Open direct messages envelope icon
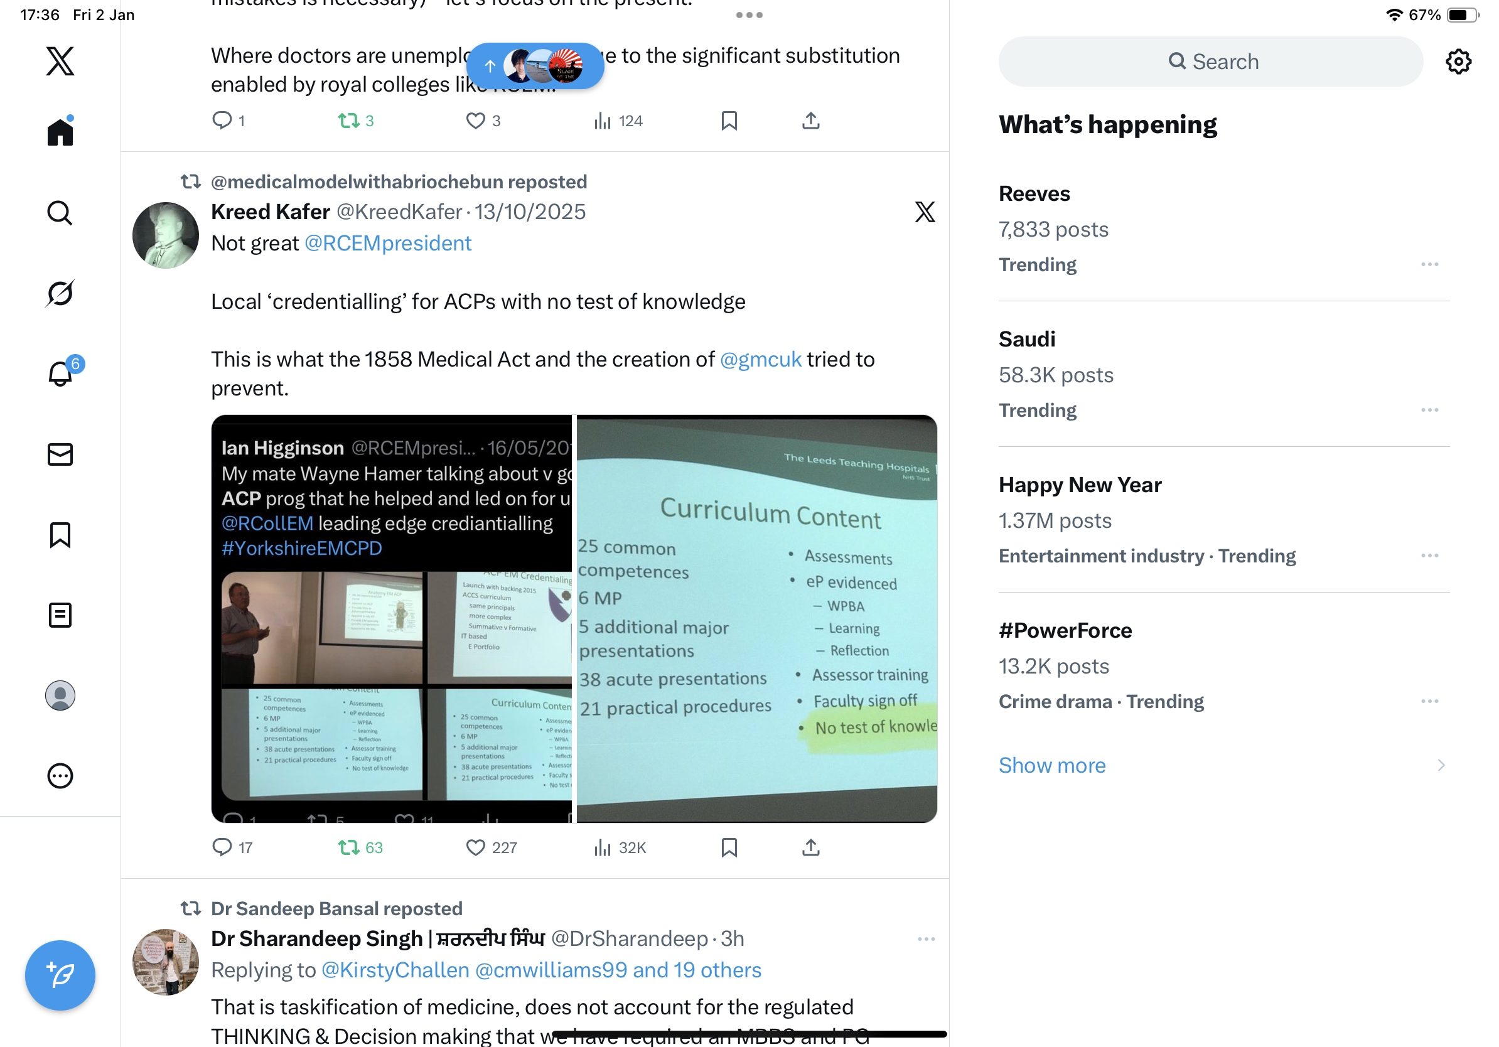The image size is (1499, 1047). click(60, 454)
